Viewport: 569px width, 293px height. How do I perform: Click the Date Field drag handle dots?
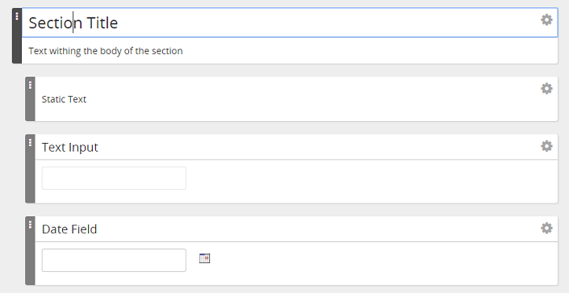(x=30, y=224)
